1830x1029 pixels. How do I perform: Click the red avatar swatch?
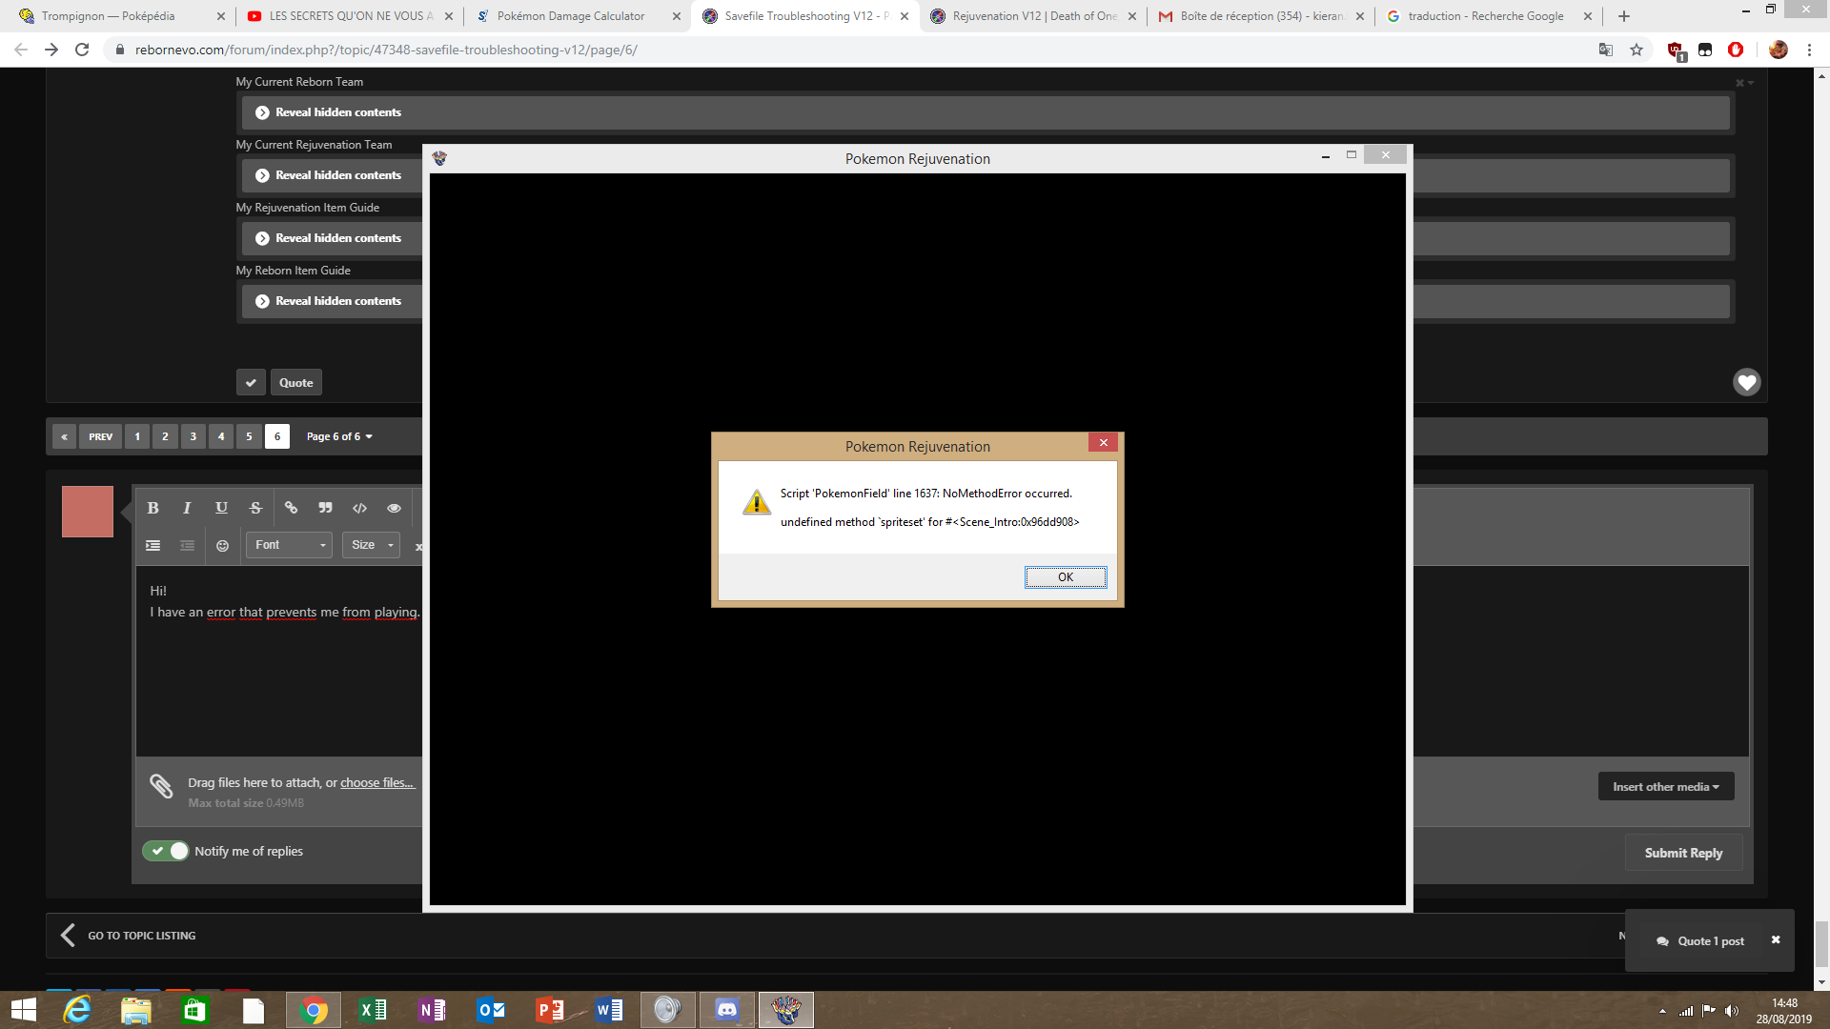click(88, 512)
